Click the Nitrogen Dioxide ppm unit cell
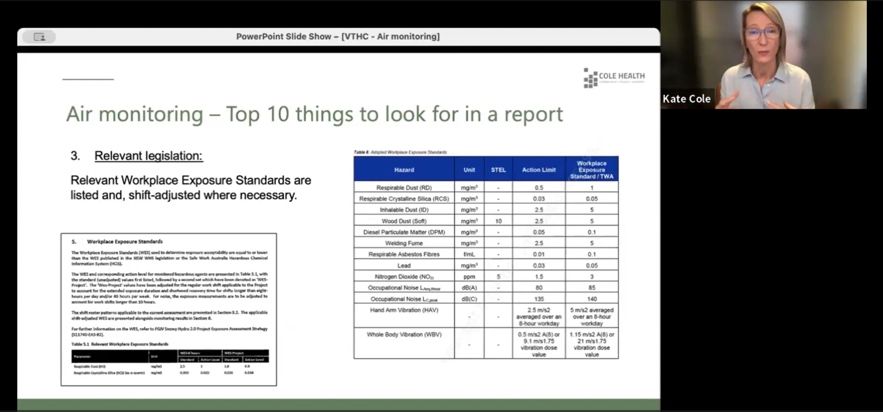Image resolution: width=883 pixels, height=412 pixels. [x=469, y=276]
